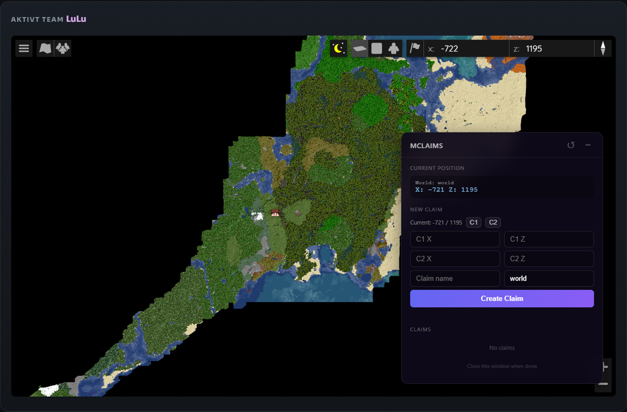Switch to perspective view icon

pyautogui.click(x=359, y=48)
